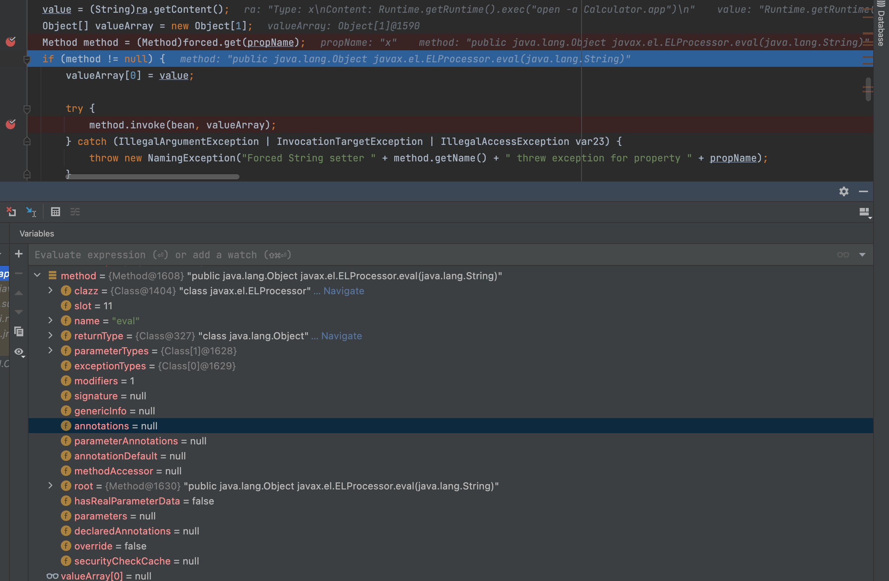Move watch down arrow

(x=19, y=312)
